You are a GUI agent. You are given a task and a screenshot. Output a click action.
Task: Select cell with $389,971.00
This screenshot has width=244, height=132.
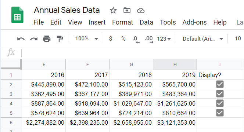(131, 94)
